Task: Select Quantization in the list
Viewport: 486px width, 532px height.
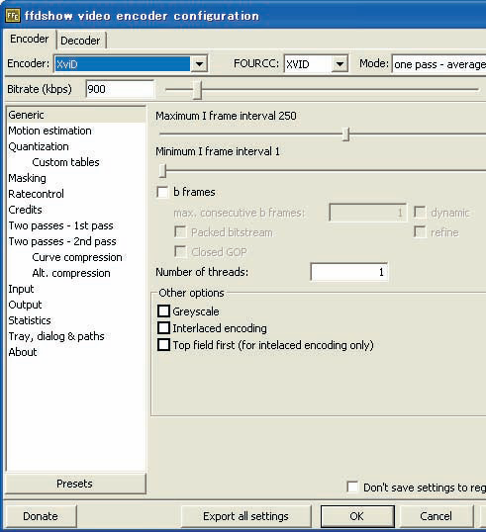Action: 39,146
